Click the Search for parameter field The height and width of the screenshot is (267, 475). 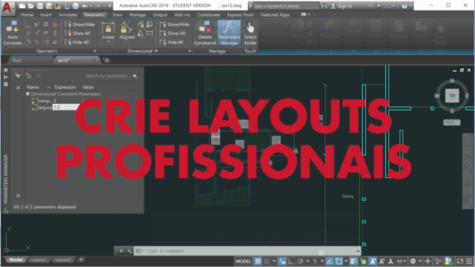[111, 76]
